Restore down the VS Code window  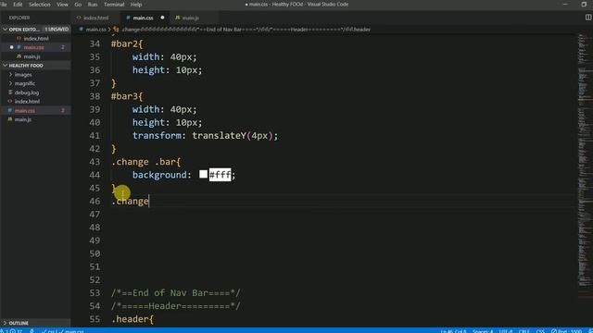pos(584,4)
